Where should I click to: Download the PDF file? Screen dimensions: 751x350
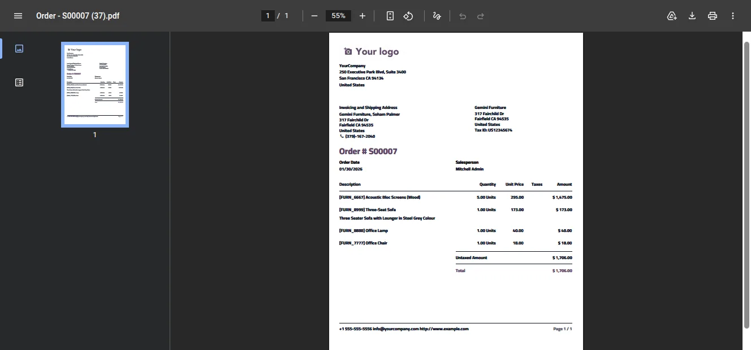pyautogui.click(x=692, y=16)
